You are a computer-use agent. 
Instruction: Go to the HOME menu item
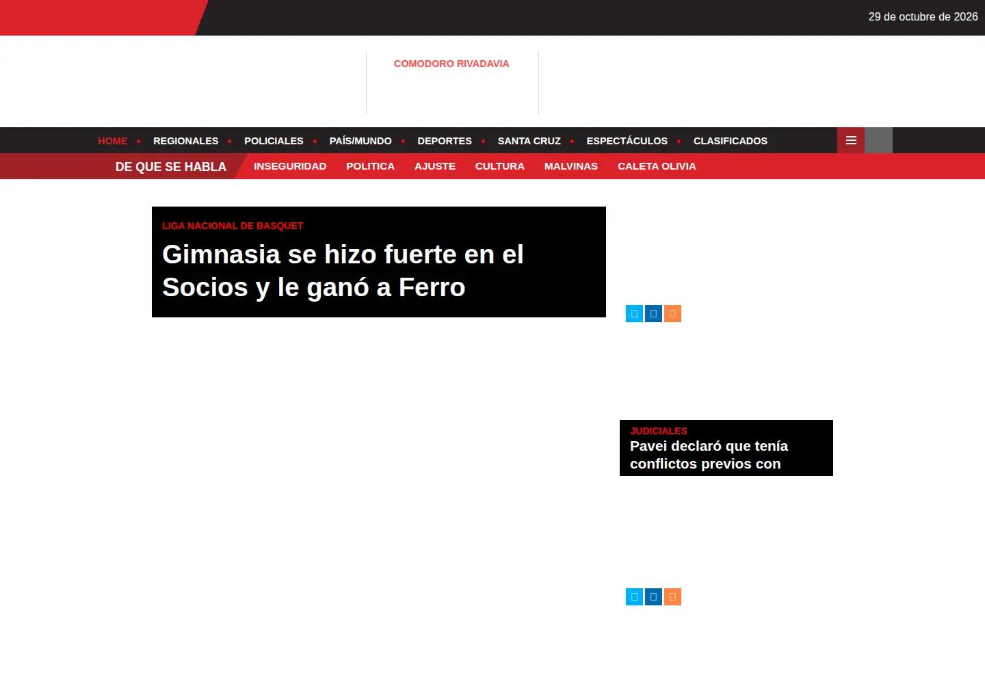(x=113, y=141)
